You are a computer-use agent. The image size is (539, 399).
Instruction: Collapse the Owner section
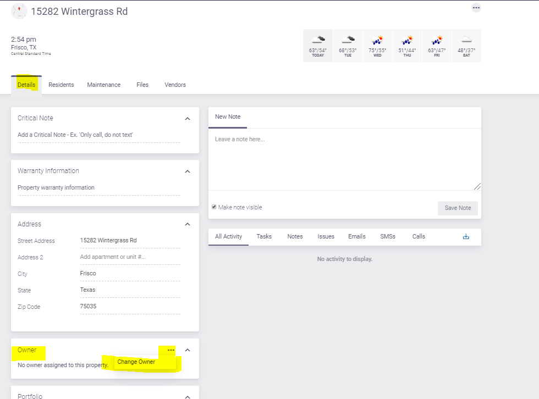point(188,350)
